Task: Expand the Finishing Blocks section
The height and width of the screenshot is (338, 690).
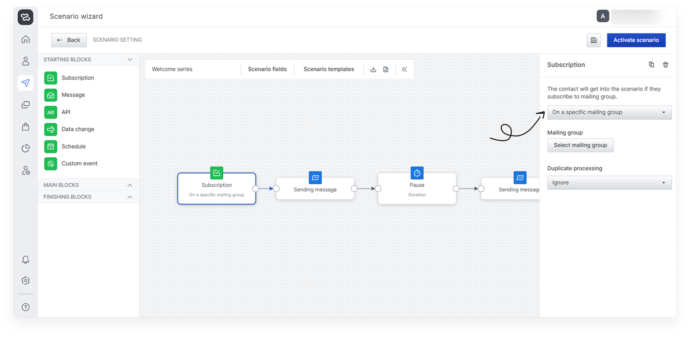Action: 130,197
